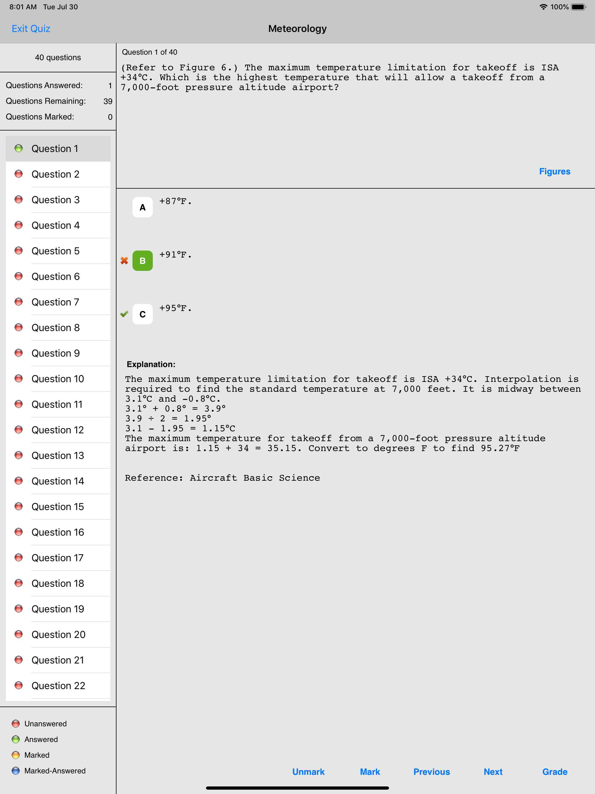
Task: Unmark the current question
Action: [308, 772]
